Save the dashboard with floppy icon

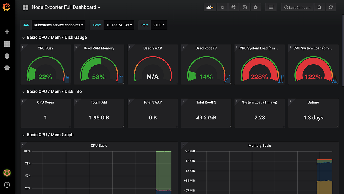[x=245, y=7]
